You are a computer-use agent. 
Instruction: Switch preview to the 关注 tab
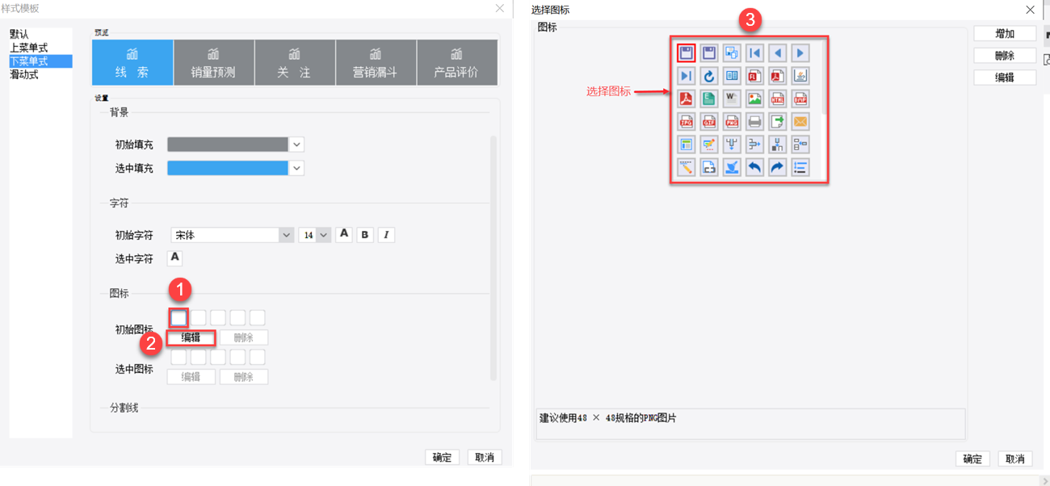pos(295,63)
